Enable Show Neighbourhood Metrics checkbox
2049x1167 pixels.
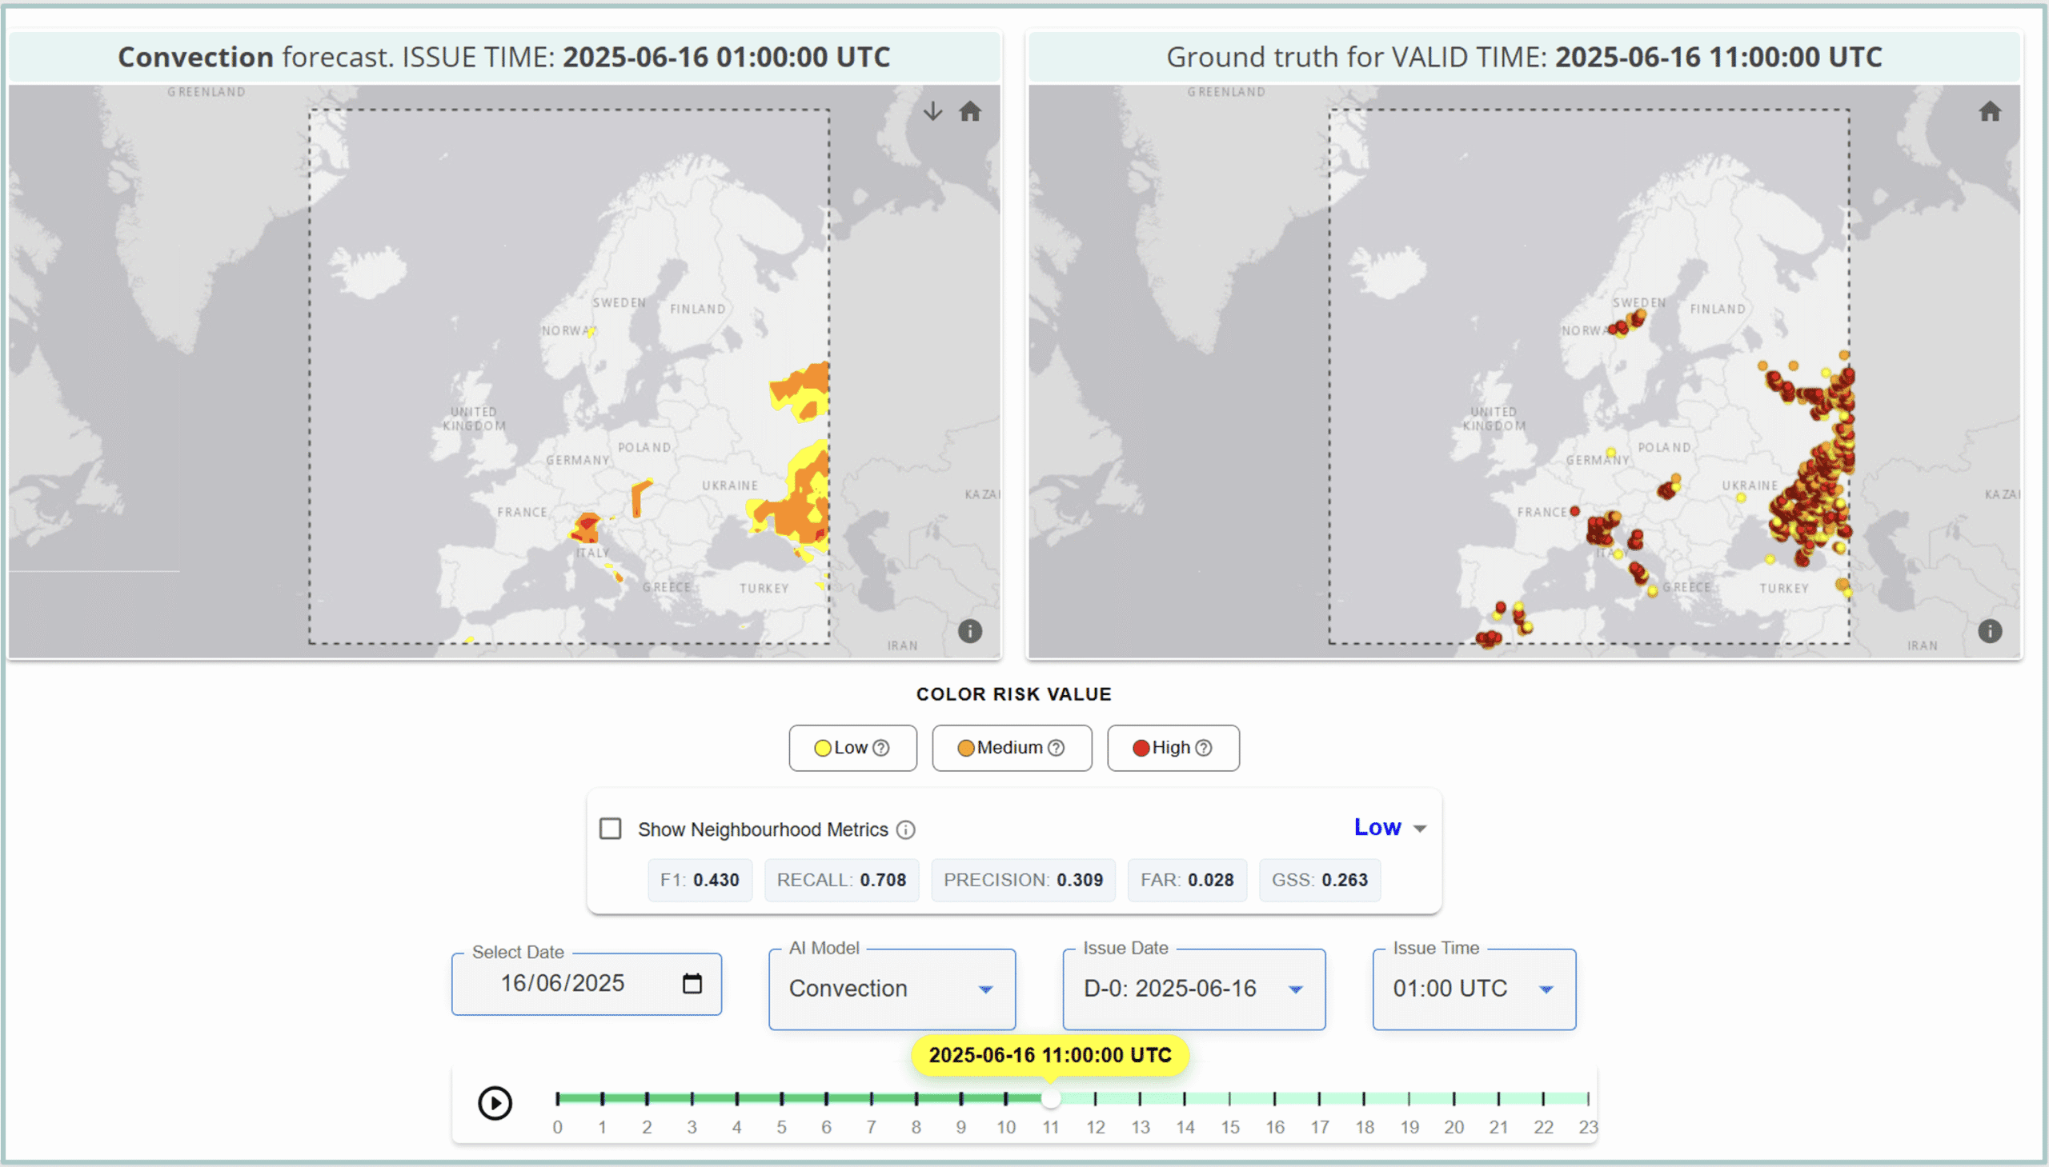point(610,829)
